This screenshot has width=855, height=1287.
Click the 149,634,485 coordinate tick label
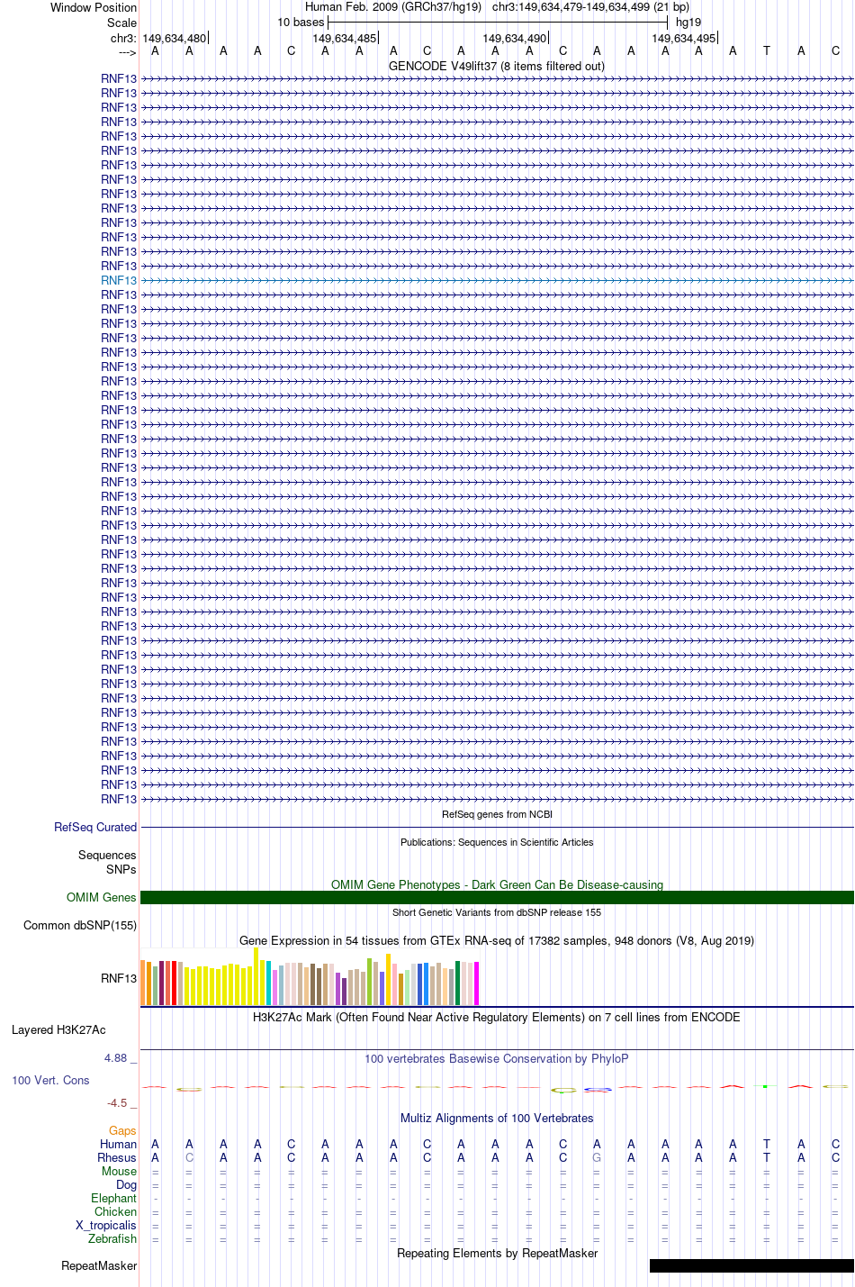click(x=344, y=39)
